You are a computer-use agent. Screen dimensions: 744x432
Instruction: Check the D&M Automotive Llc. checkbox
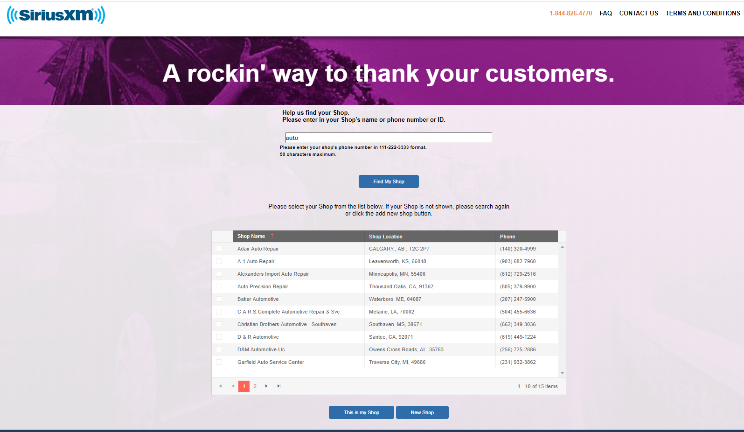pyautogui.click(x=219, y=349)
